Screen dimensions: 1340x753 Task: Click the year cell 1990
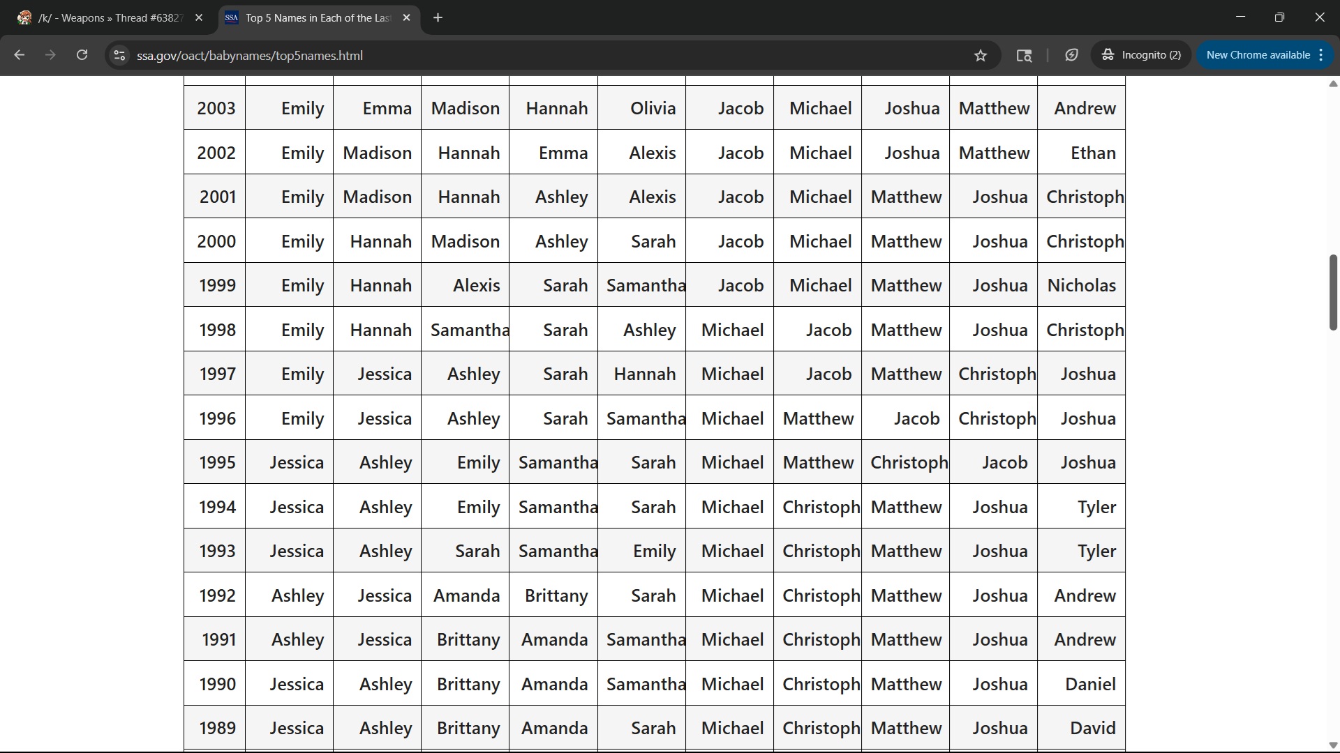click(215, 684)
